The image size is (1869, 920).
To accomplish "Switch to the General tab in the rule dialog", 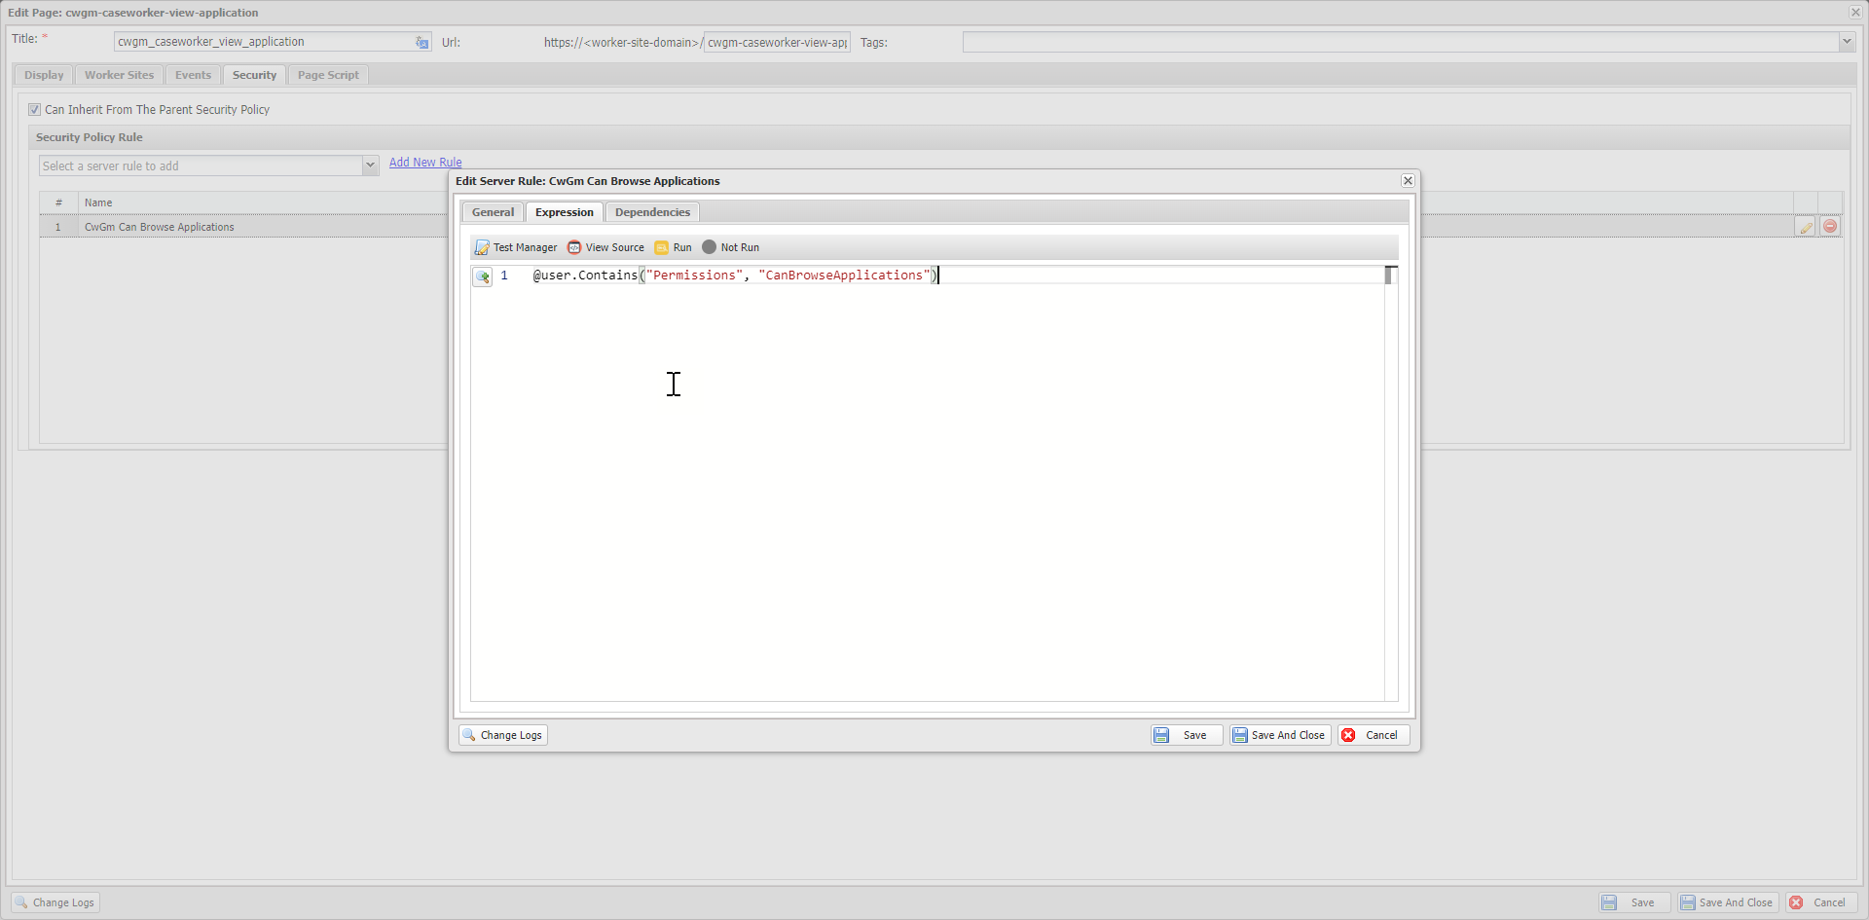I will [493, 212].
